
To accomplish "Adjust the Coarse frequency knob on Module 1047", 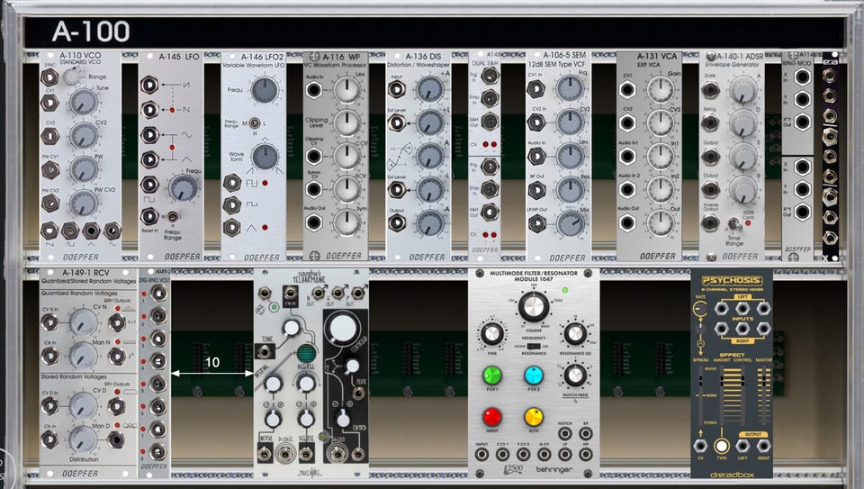I will 534,306.
